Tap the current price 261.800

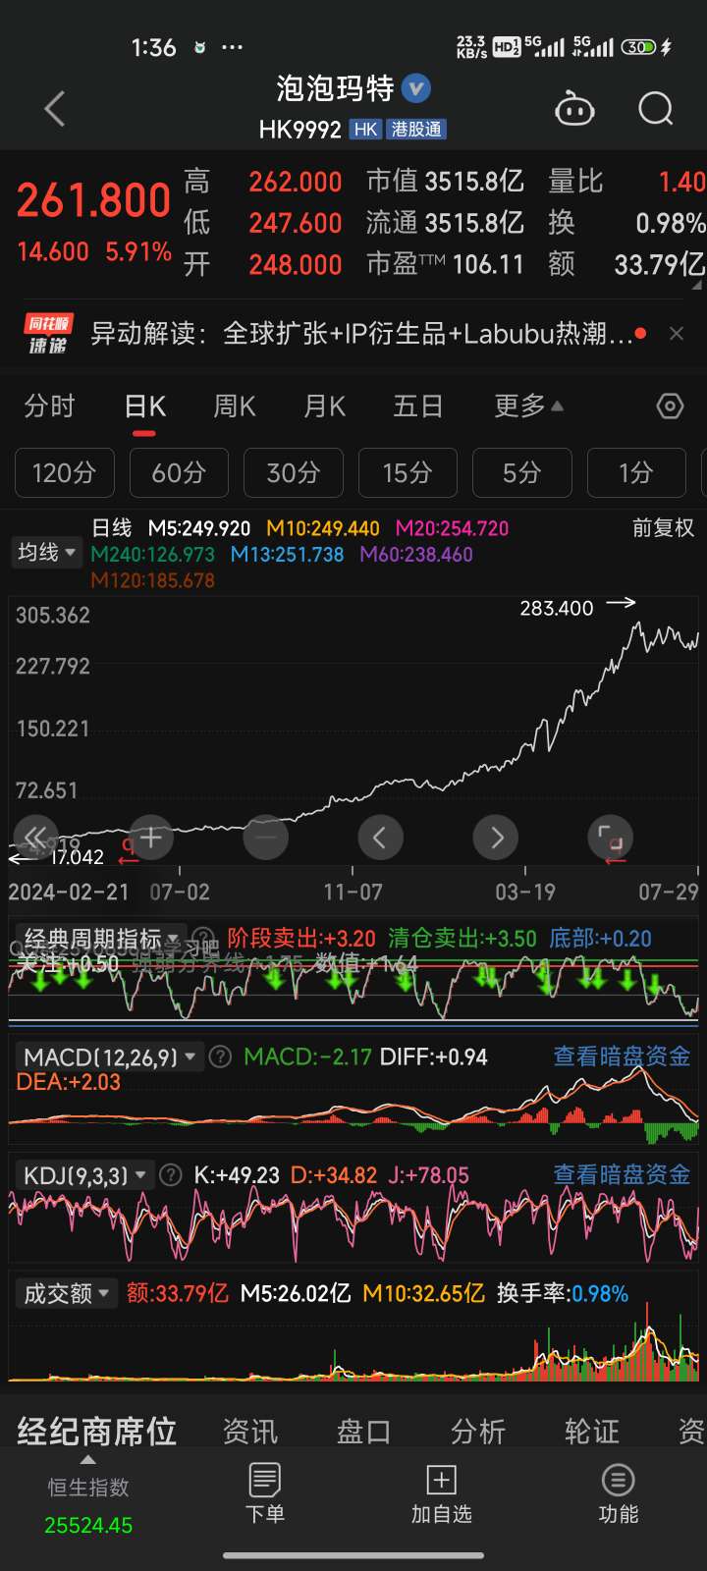[94, 201]
